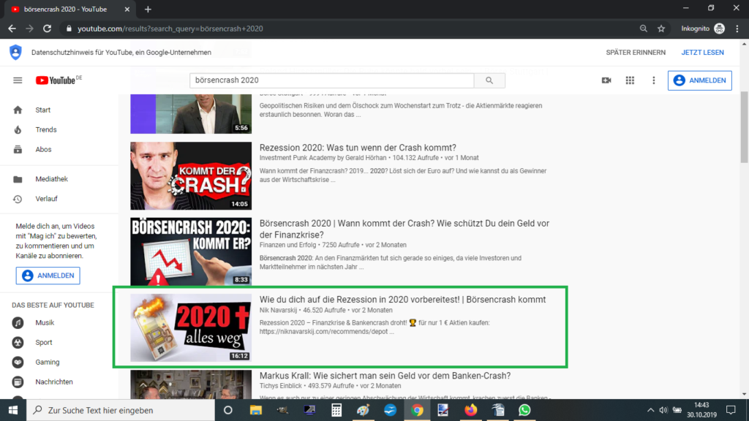Screen dimensions: 749x421
Task: Click the privacy shield icon
Action: click(15, 52)
